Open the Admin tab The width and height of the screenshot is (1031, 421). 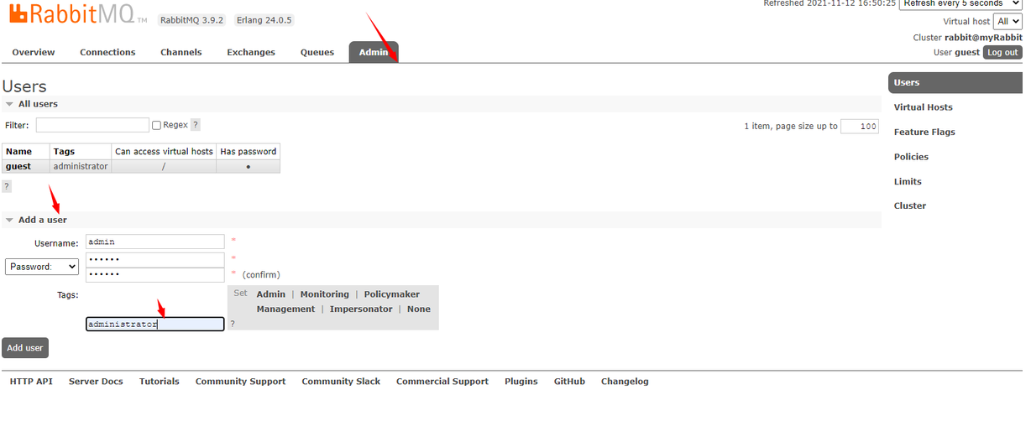[374, 52]
